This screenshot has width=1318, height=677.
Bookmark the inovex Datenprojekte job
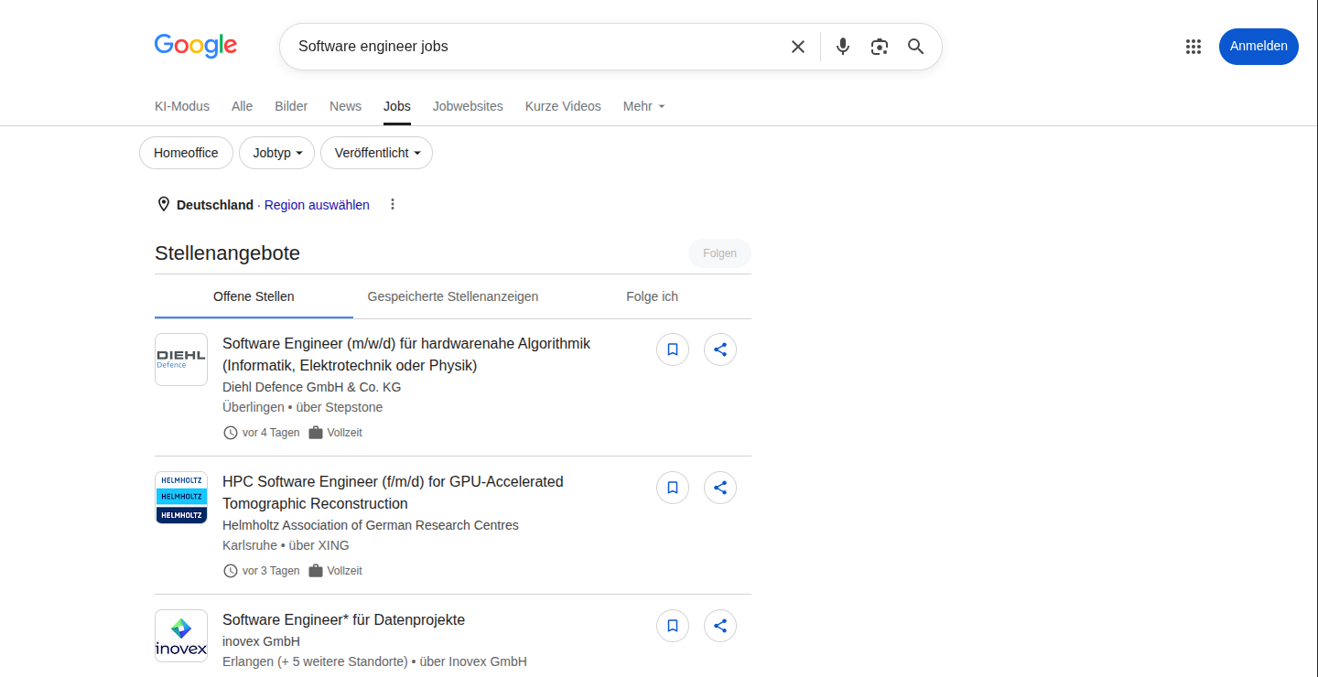point(673,626)
